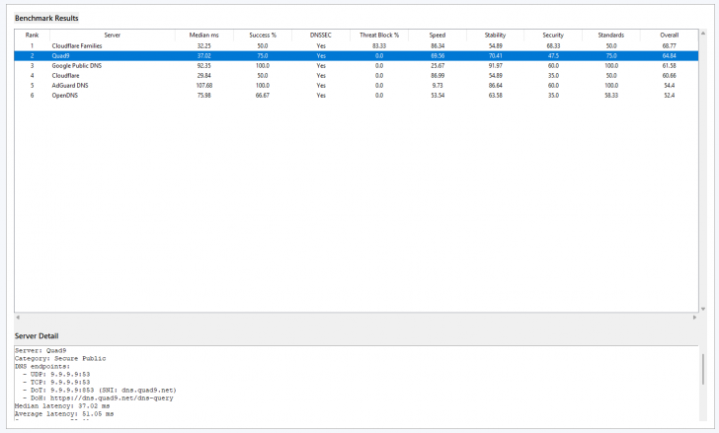This screenshot has height=433, width=719.
Task: Click Cloudflare speed value 86.99
Action: (x=438, y=76)
